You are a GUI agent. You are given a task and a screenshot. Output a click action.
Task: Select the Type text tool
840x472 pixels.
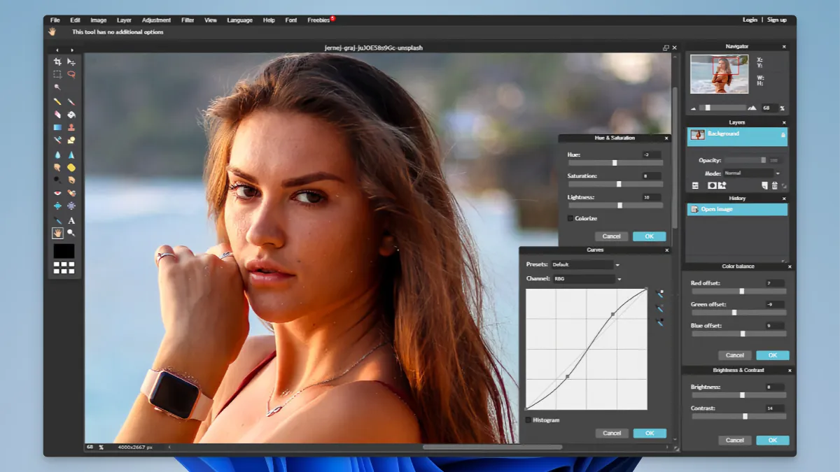coord(71,220)
